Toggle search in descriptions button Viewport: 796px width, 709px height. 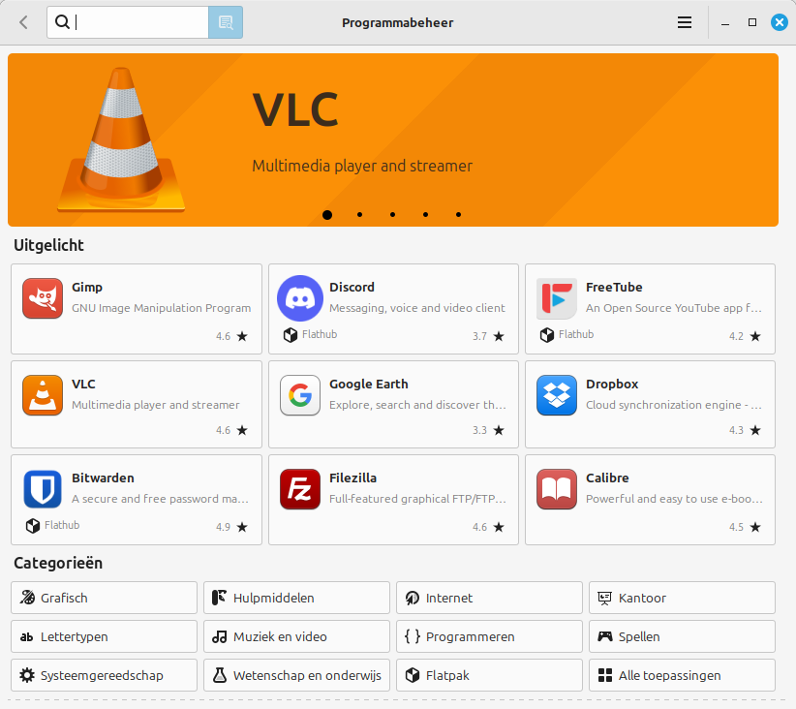pos(226,22)
